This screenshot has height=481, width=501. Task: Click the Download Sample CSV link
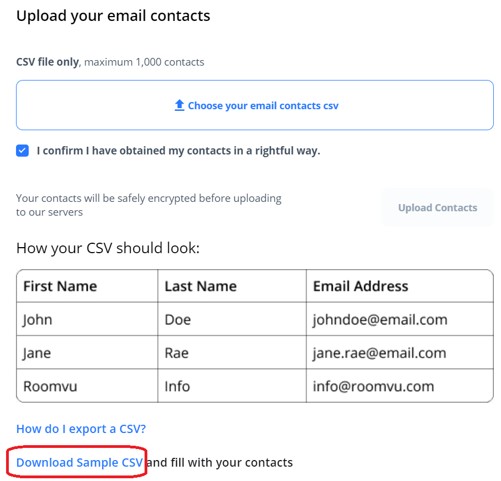coord(79,462)
